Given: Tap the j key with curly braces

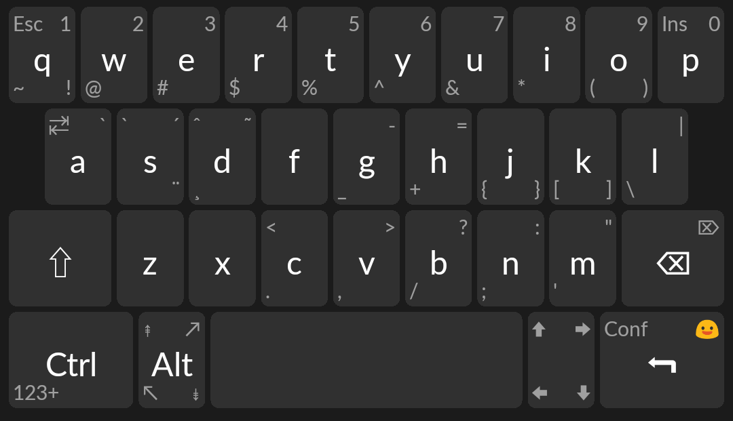Looking at the screenshot, I should point(510,157).
